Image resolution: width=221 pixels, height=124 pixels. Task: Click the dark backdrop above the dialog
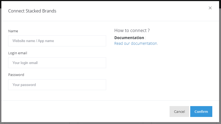(x=109, y=0)
